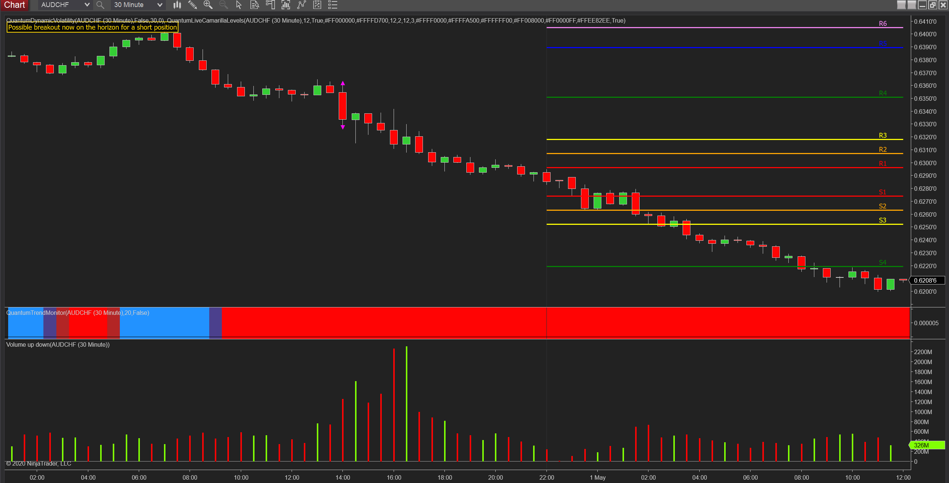Viewport: 949px width, 483px height.
Task: Click the Chart menu label
Action: tap(15, 5)
